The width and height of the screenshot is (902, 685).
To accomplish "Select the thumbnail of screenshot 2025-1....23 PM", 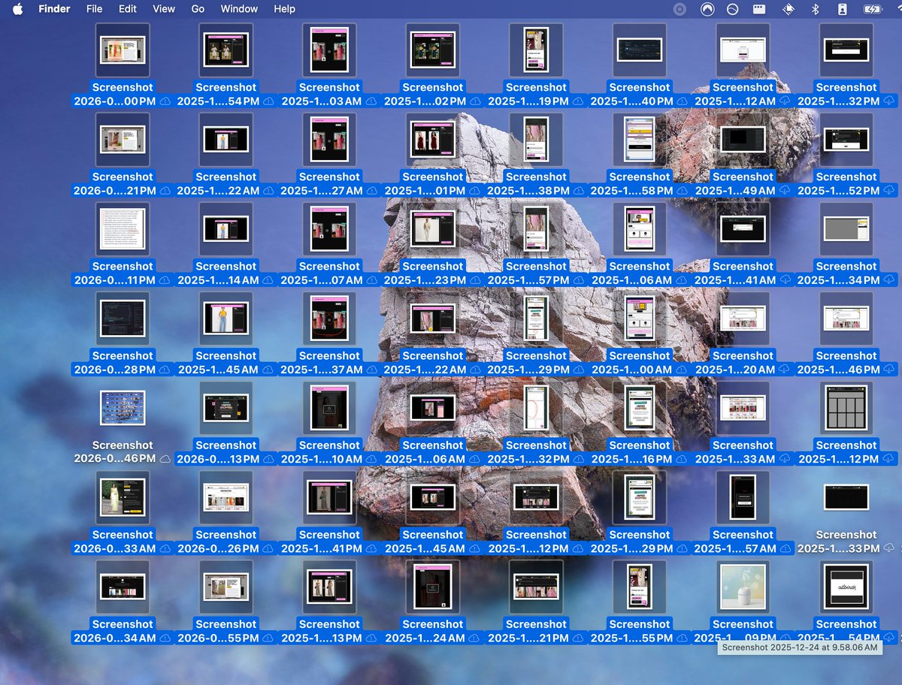I will coord(433,228).
